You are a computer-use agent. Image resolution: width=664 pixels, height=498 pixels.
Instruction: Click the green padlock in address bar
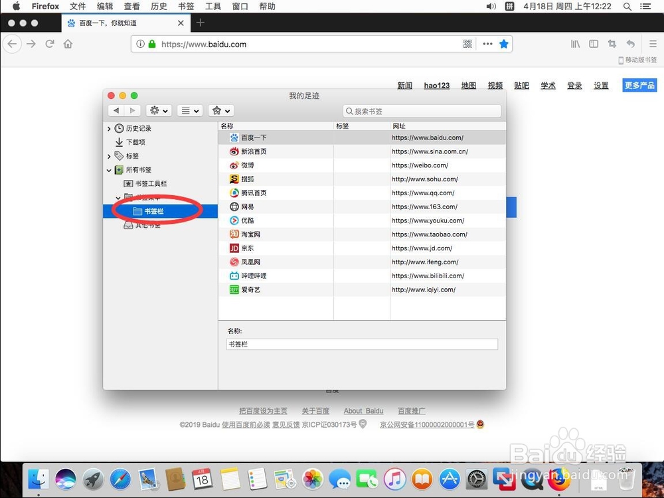click(152, 44)
